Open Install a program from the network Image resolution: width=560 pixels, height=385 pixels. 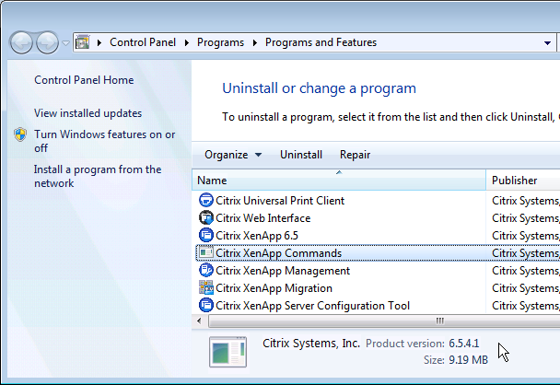point(98,176)
